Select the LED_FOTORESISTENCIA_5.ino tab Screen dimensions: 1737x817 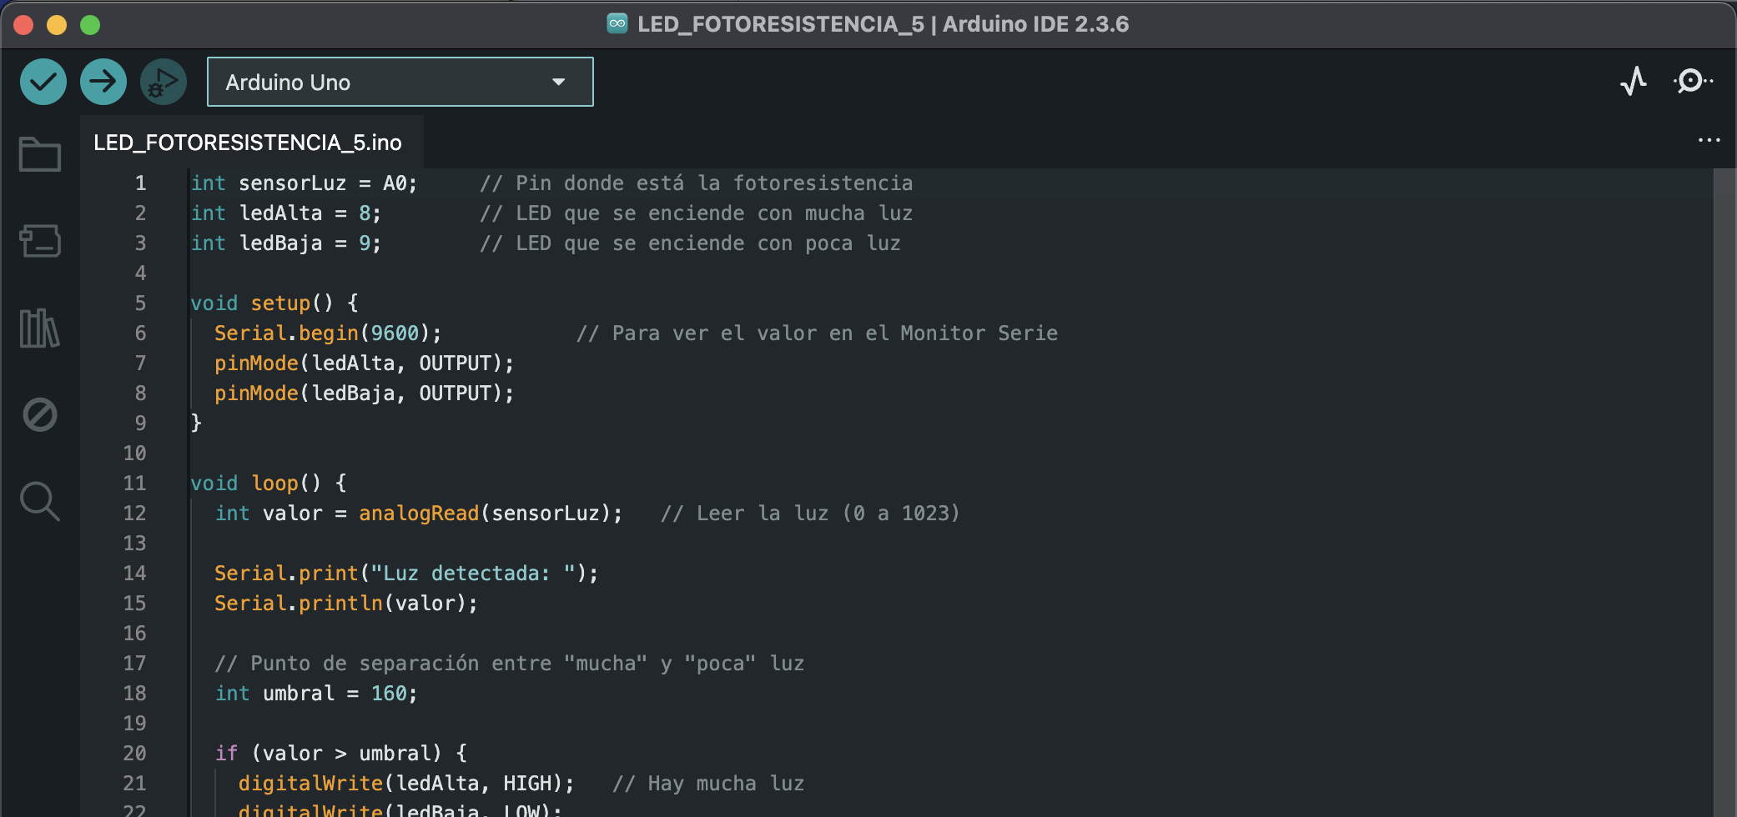(248, 143)
